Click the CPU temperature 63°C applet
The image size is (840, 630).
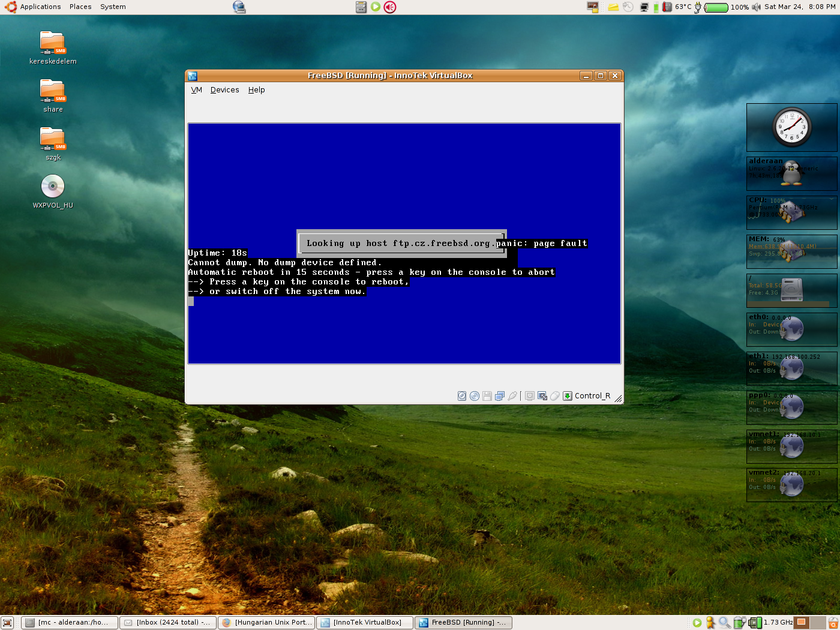tap(677, 7)
